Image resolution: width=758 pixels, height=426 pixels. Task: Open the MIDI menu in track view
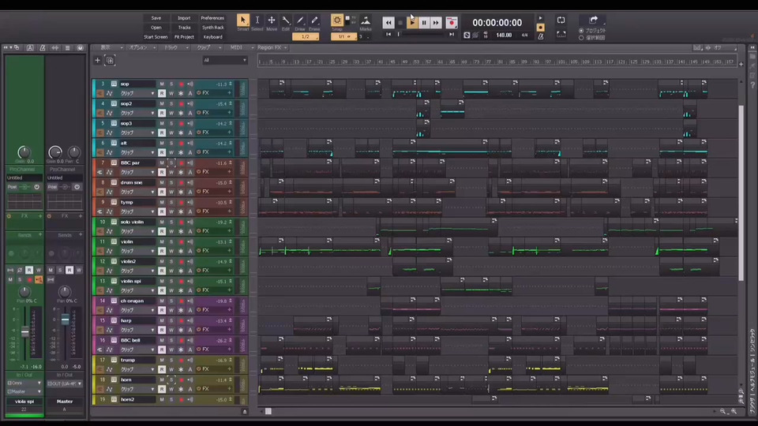point(236,47)
